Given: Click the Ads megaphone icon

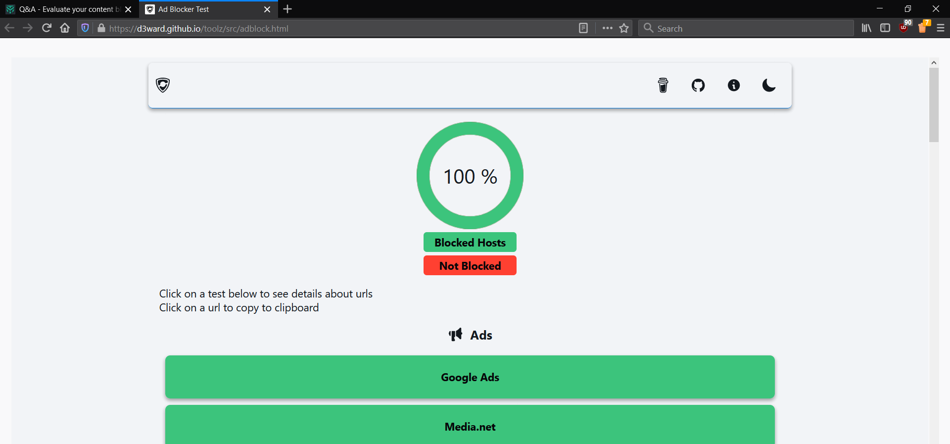Looking at the screenshot, I should (455, 335).
